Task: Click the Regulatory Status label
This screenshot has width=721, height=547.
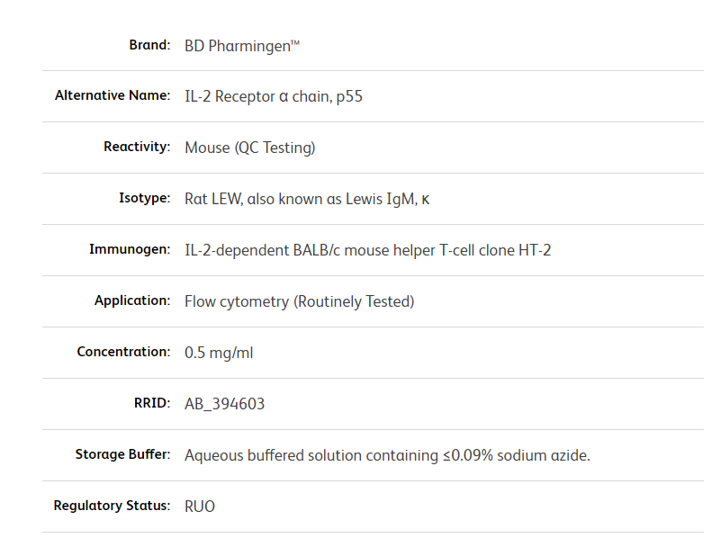Action: click(112, 506)
